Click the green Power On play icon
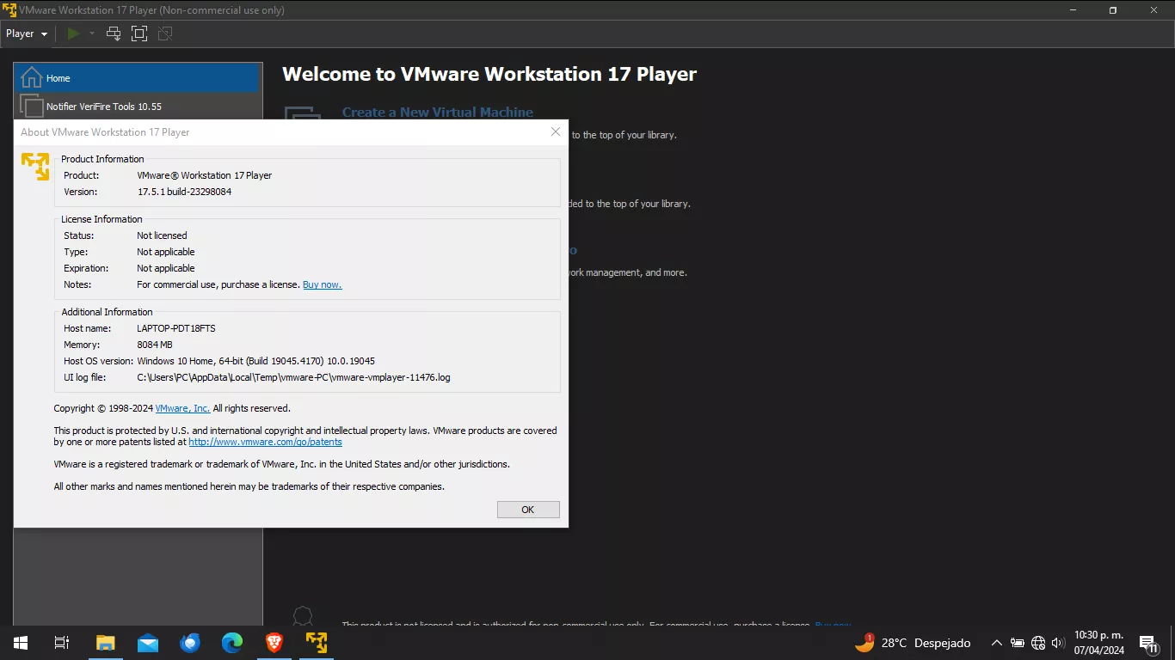Image resolution: width=1175 pixels, height=660 pixels. point(73,34)
